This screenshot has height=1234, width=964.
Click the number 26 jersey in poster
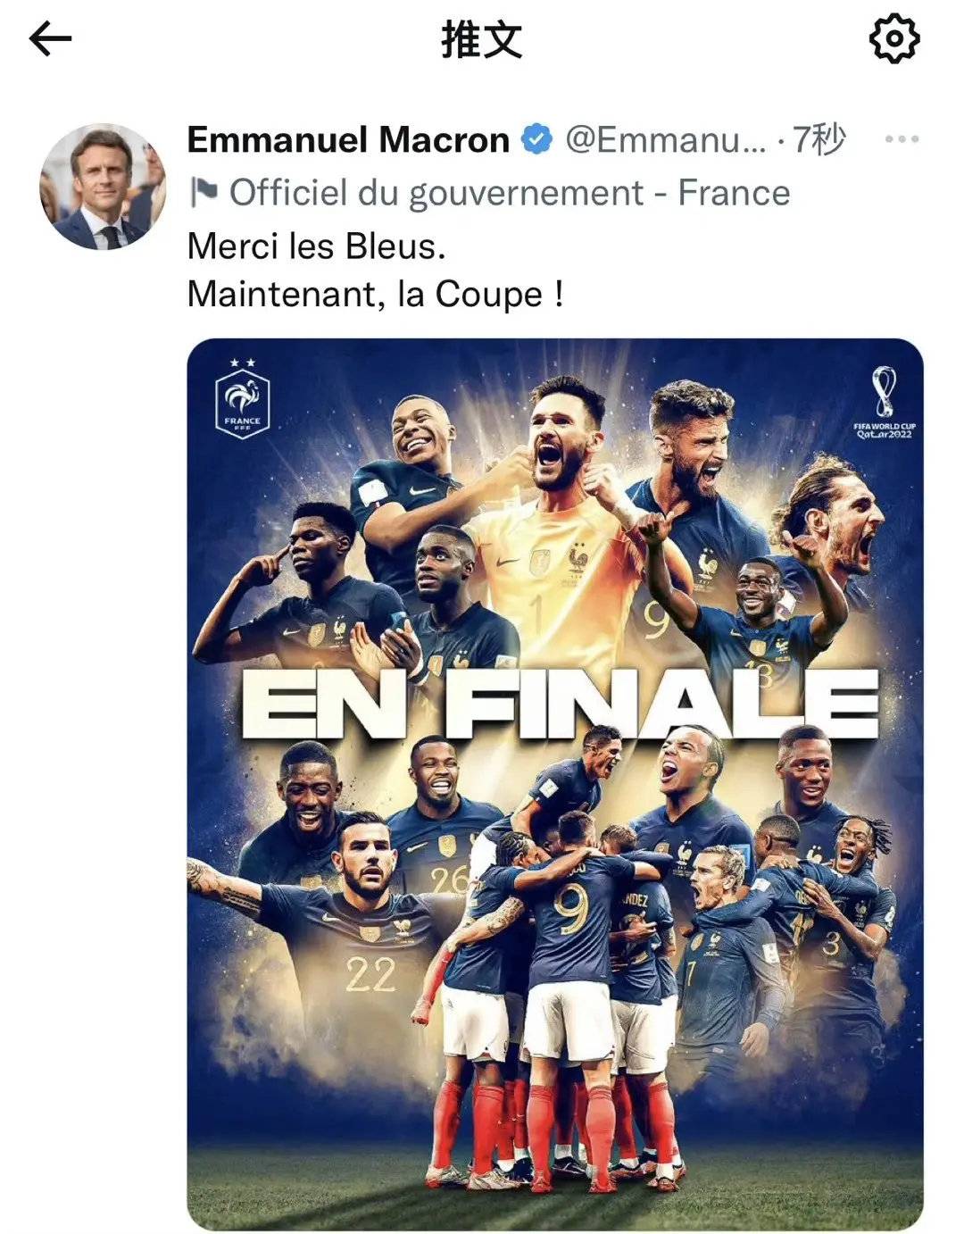[x=449, y=880]
